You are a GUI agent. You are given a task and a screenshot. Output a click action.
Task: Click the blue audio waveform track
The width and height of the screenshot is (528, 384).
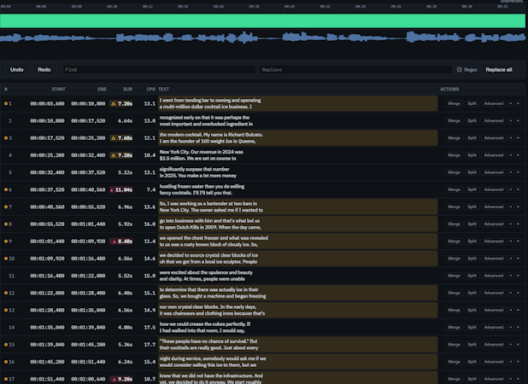point(262,38)
